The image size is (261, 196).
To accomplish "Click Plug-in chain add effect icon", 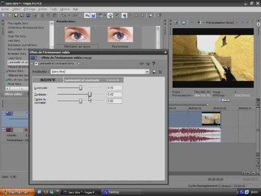I will coord(142,64).
